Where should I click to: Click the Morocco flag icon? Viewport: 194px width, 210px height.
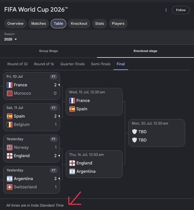pyautogui.click(x=10, y=93)
